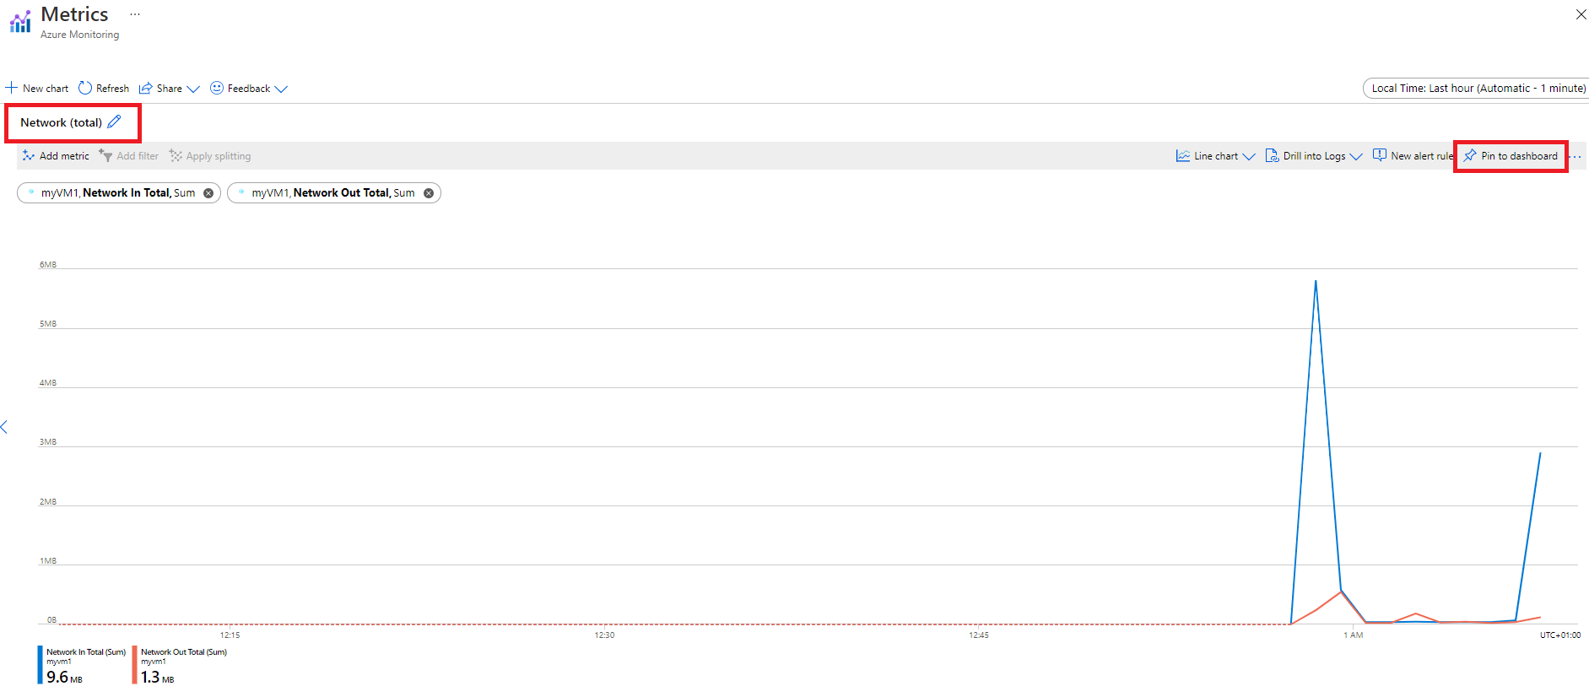Screen dimensions: 1589x697
Task: Expand the Share dropdown chevron
Action: click(x=193, y=89)
